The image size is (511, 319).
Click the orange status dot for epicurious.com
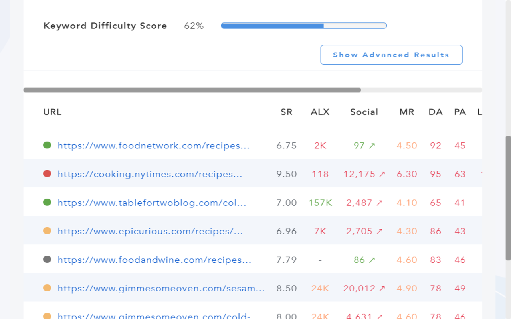(47, 231)
